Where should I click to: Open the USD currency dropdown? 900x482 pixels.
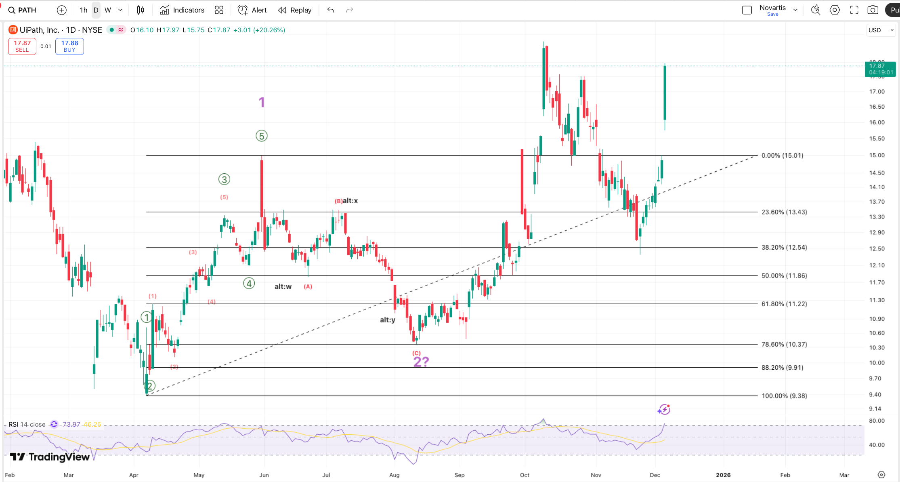[x=881, y=30]
